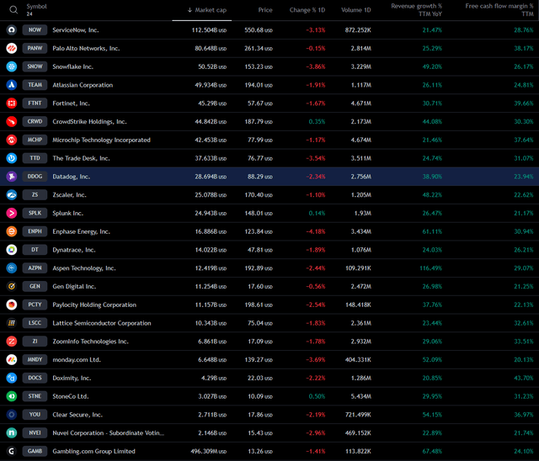This screenshot has height=461, width=539.
Task: Click the Snowflake logo icon
Action: [12, 66]
